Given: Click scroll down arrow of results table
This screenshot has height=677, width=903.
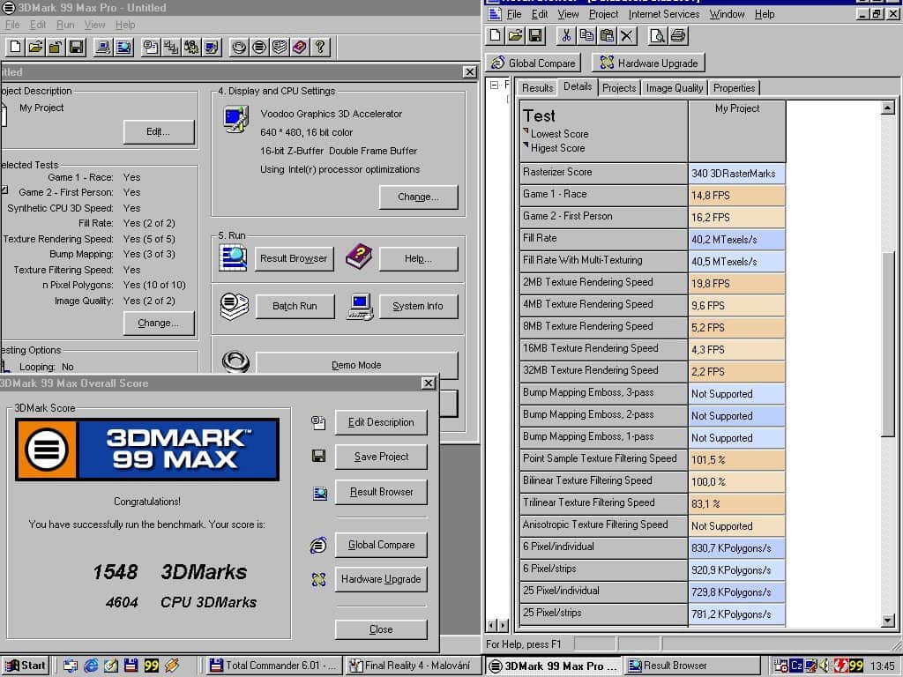Looking at the screenshot, I should pyautogui.click(x=887, y=621).
